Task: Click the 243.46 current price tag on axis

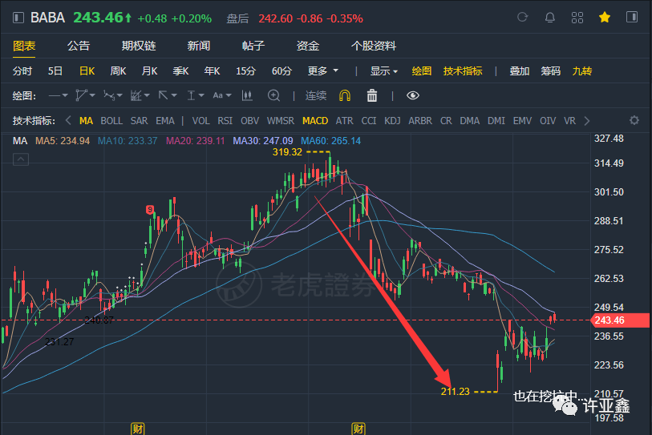Action: pyautogui.click(x=621, y=320)
